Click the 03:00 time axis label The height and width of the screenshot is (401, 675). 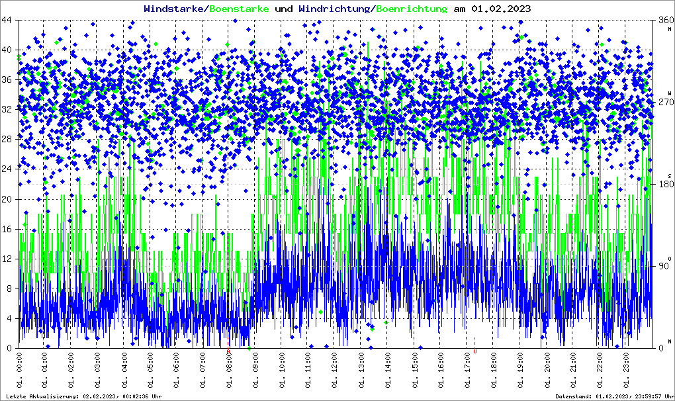tap(98, 370)
